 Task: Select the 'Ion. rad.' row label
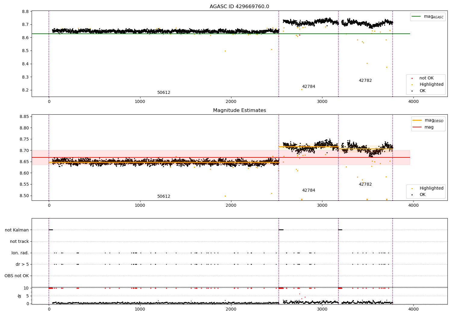click(x=20, y=253)
